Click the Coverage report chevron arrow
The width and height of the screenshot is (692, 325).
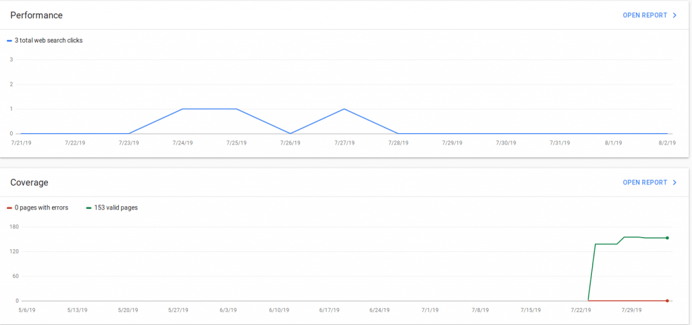674,182
